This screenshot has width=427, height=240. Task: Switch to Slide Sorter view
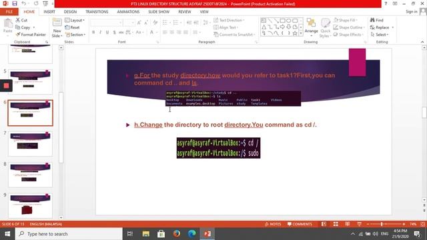(x=336, y=224)
